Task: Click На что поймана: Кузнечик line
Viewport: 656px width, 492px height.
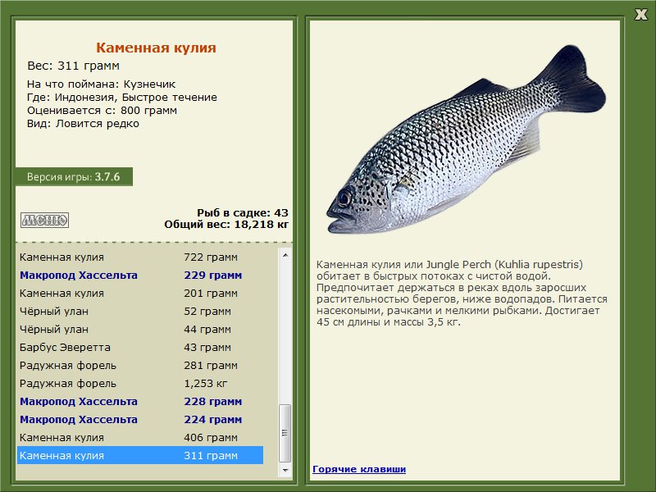Action: [101, 84]
